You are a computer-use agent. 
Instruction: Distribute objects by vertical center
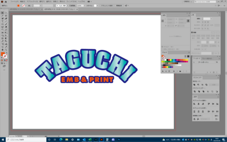(x=198, y=111)
